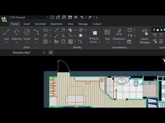Switch to the View ribbon tab
The width and height of the screenshot is (165, 123).
[70, 24]
